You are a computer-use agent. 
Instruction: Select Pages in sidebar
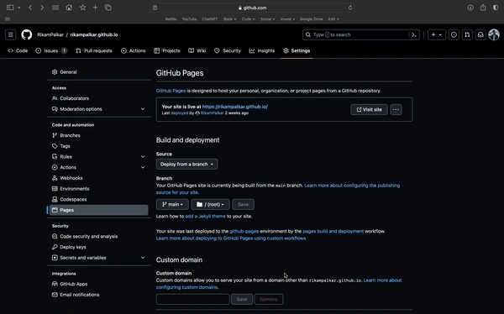coord(98,210)
